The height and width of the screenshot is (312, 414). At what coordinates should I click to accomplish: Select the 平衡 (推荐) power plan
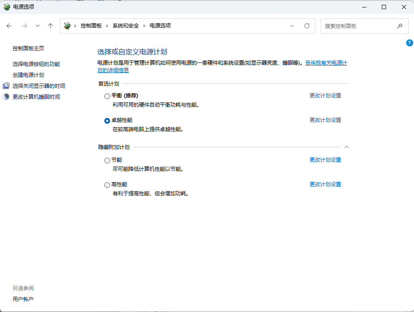[107, 96]
